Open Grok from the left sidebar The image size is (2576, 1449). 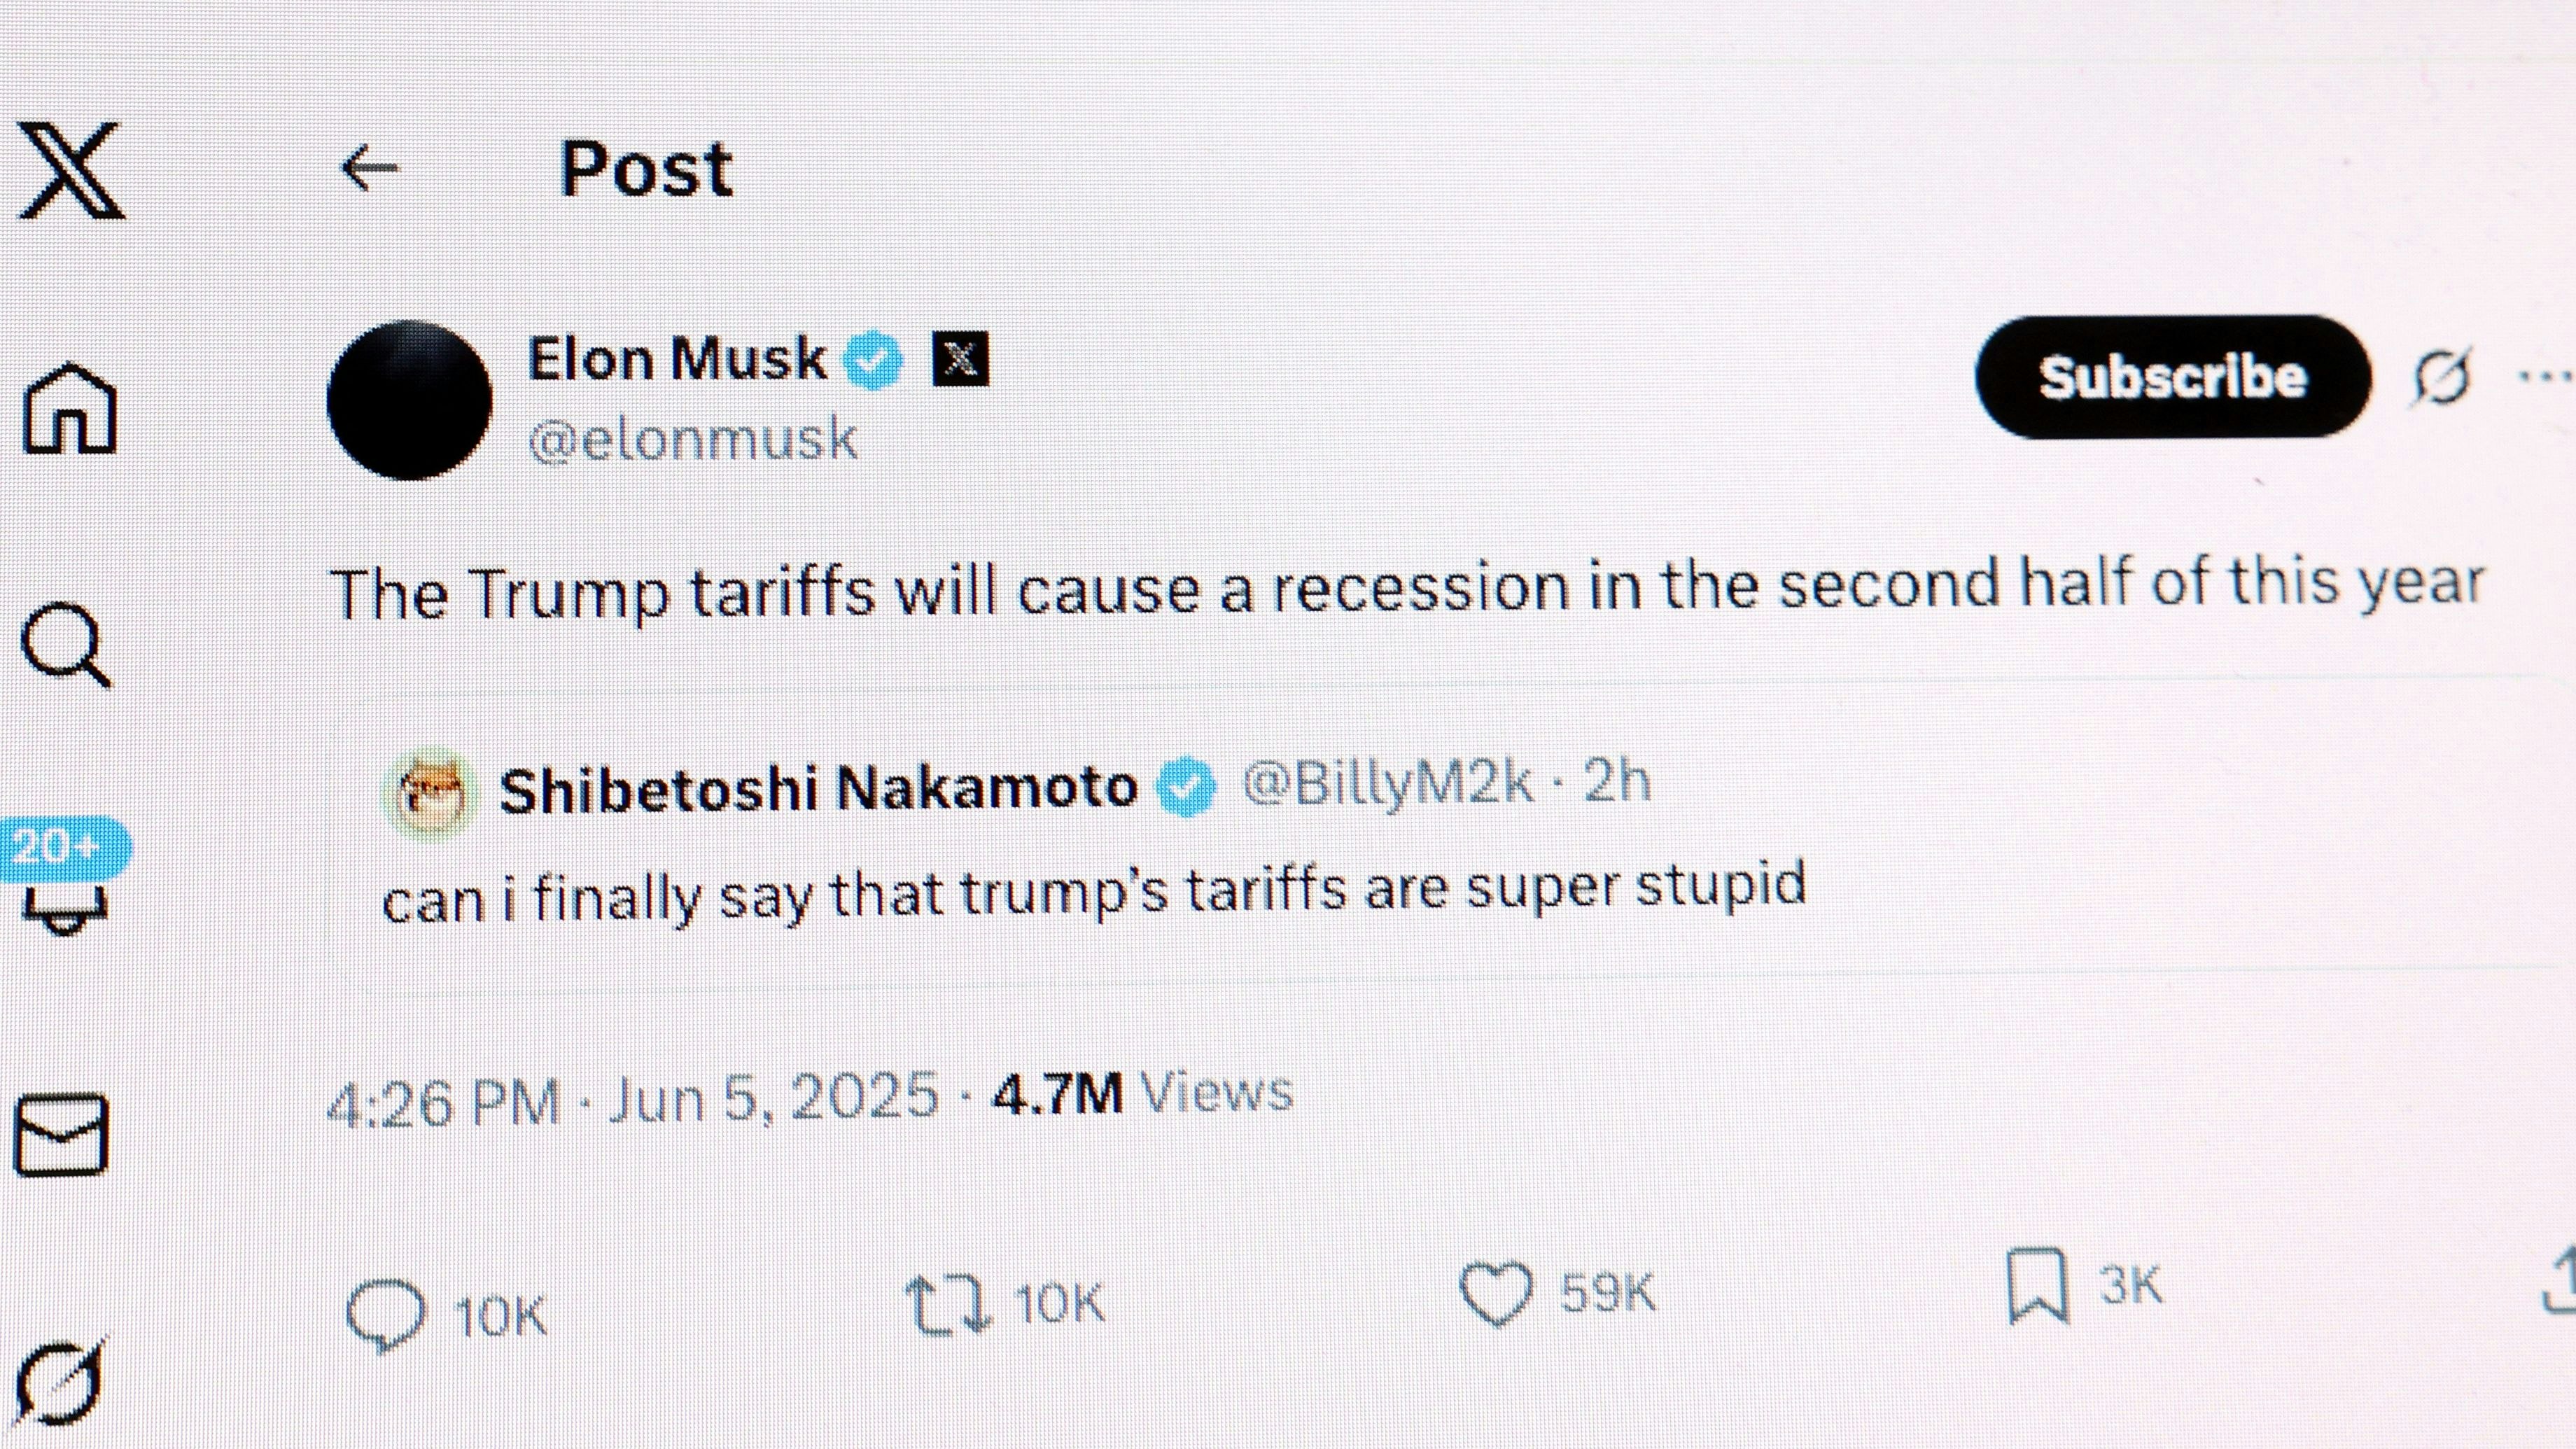58,1382
